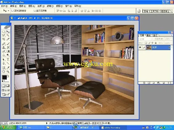The width and height of the screenshot is (174, 130).
Task: Select the Clone Stamp tool
Action: point(4,47)
